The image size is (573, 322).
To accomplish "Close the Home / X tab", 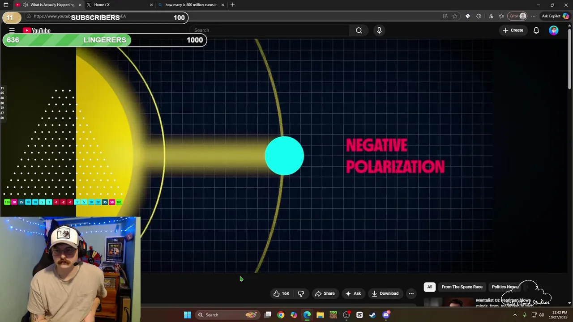I will coord(151,5).
